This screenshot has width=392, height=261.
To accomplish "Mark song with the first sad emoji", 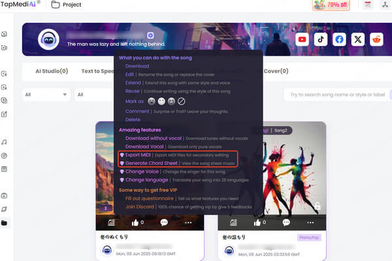I will point(152,101).
